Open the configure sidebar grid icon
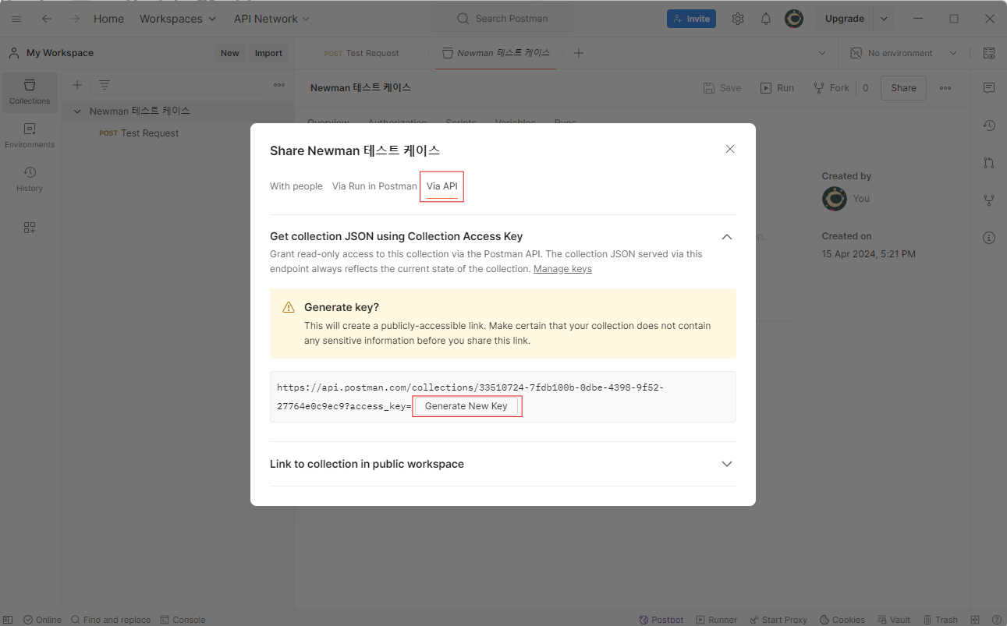Viewport: 1007px width, 626px height. click(x=30, y=228)
